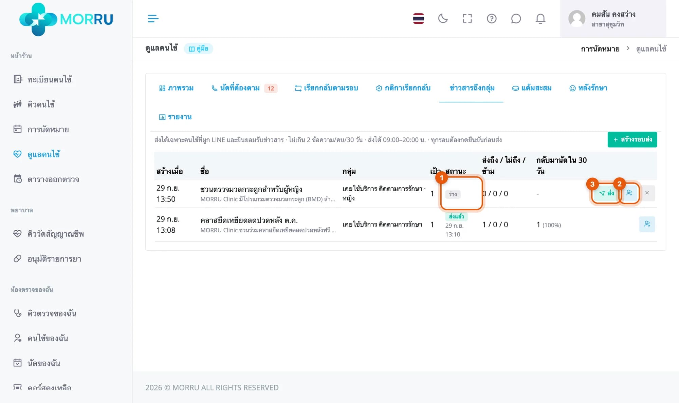Switch to แต้มสะสม tab
The height and width of the screenshot is (403, 679).
532,88
